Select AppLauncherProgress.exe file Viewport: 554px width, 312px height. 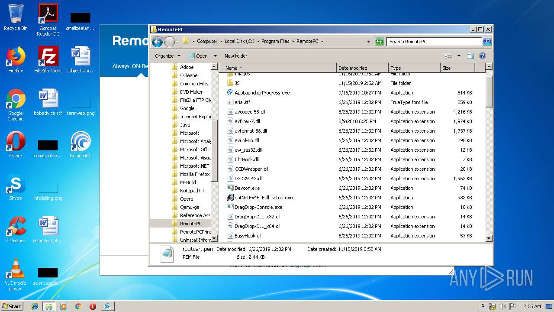click(262, 93)
